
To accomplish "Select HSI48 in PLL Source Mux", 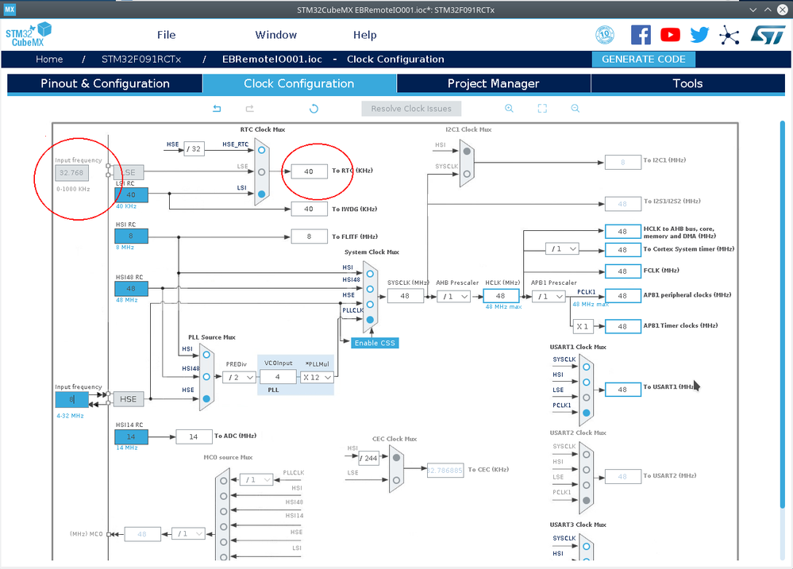I will [206, 377].
